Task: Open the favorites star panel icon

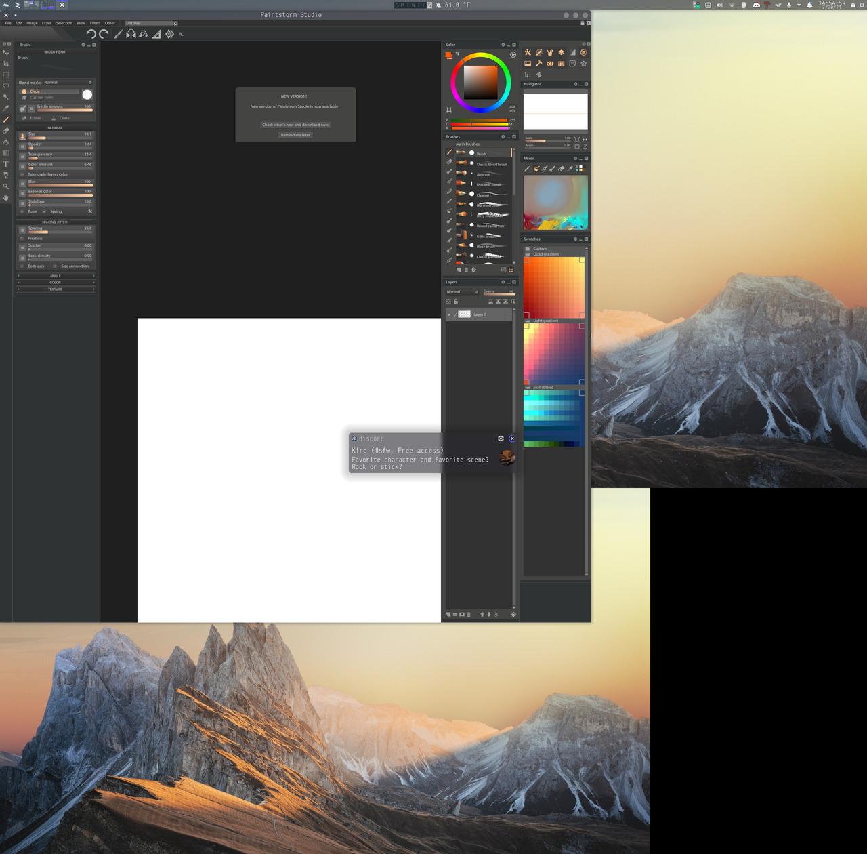Action: 583,64
